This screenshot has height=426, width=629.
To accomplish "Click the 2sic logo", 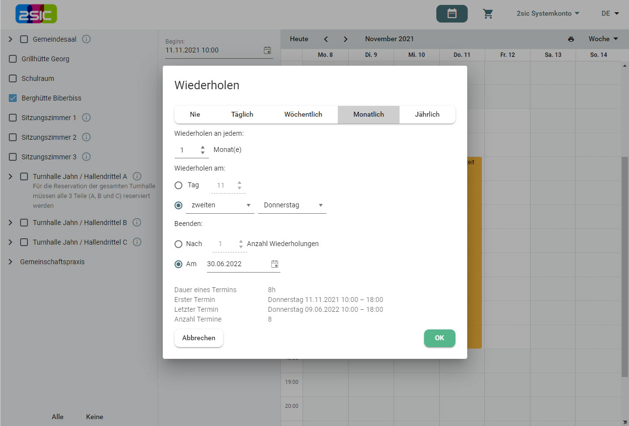I will pyautogui.click(x=36, y=14).
